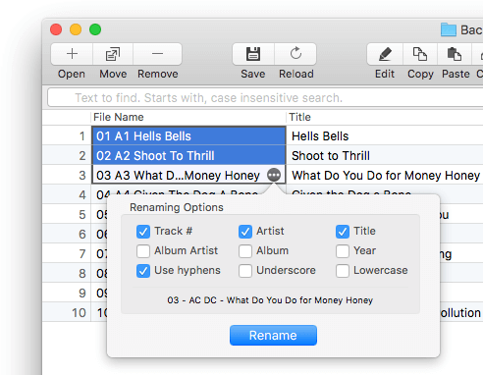Image resolution: width=483 pixels, height=375 pixels.
Task: Enable the Album checkbox
Action: click(x=245, y=251)
